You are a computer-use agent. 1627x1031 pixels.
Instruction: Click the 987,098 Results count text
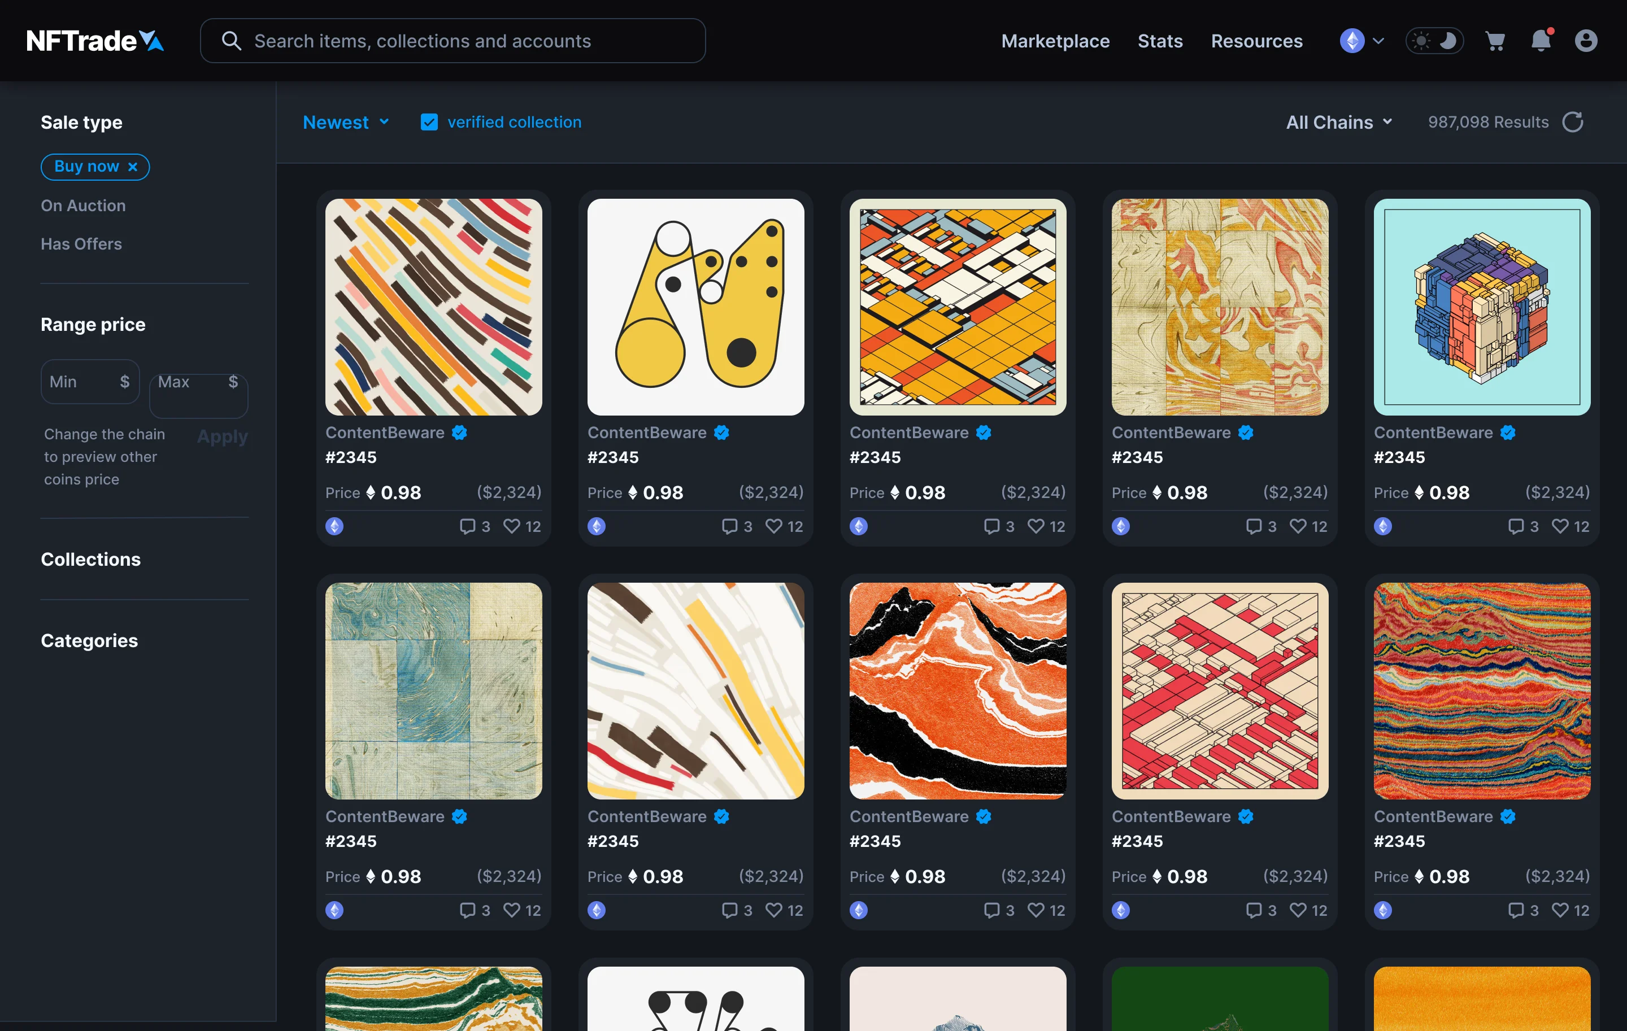(1488, 122)
